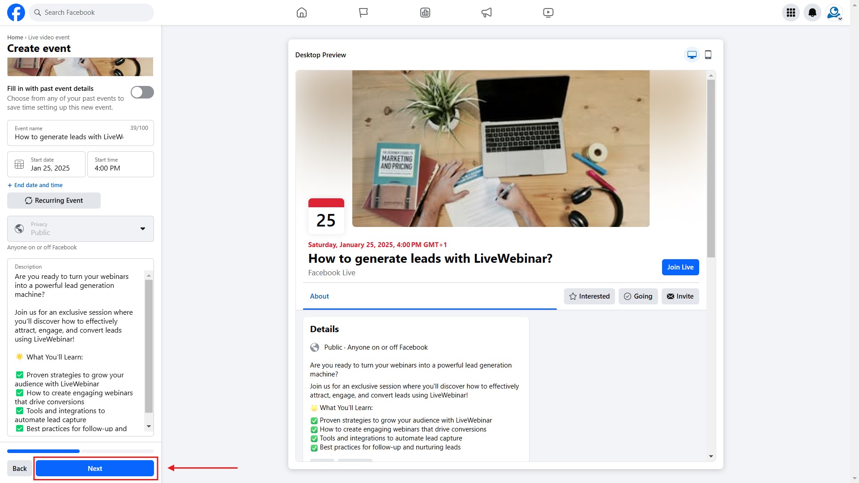Open the Video play icon in navigation

pos(548,13)
